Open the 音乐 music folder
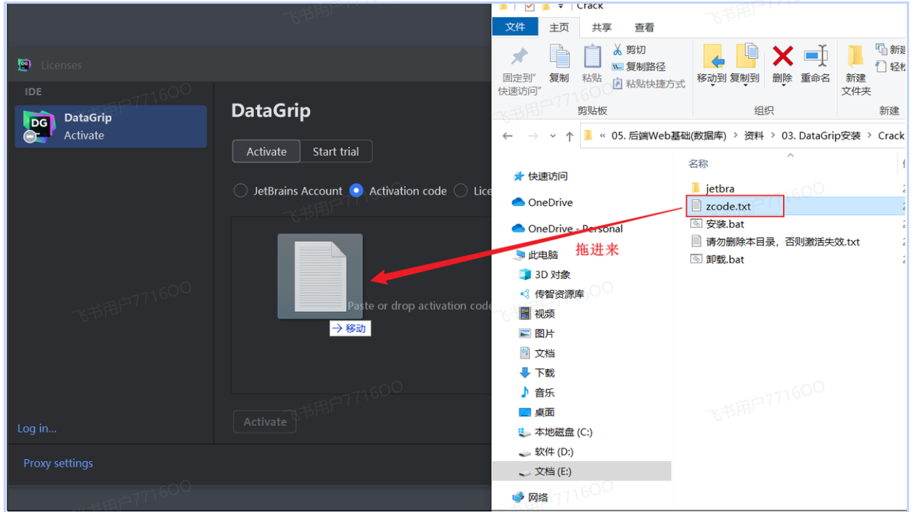 click(537, 393)
